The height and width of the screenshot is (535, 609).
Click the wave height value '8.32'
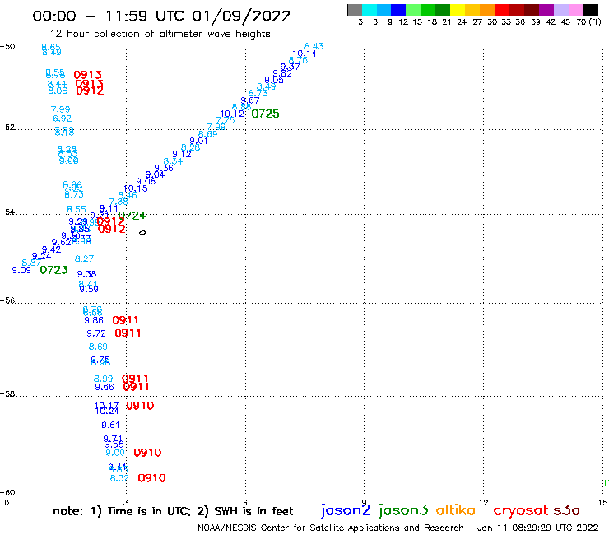119,478
